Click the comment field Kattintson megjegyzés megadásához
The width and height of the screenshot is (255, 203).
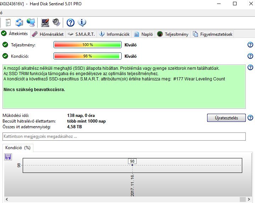pos(124,136)
